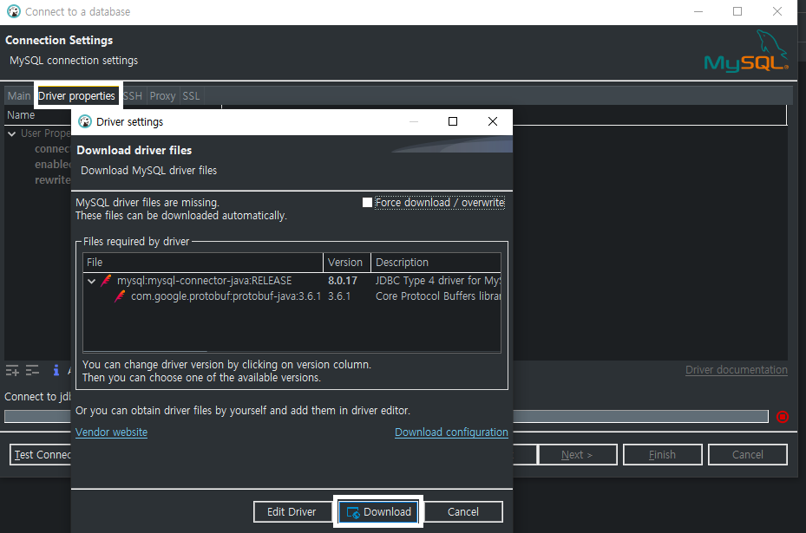Cancel the Driver settings dialog
806x533 pixels.
point(462,511)
